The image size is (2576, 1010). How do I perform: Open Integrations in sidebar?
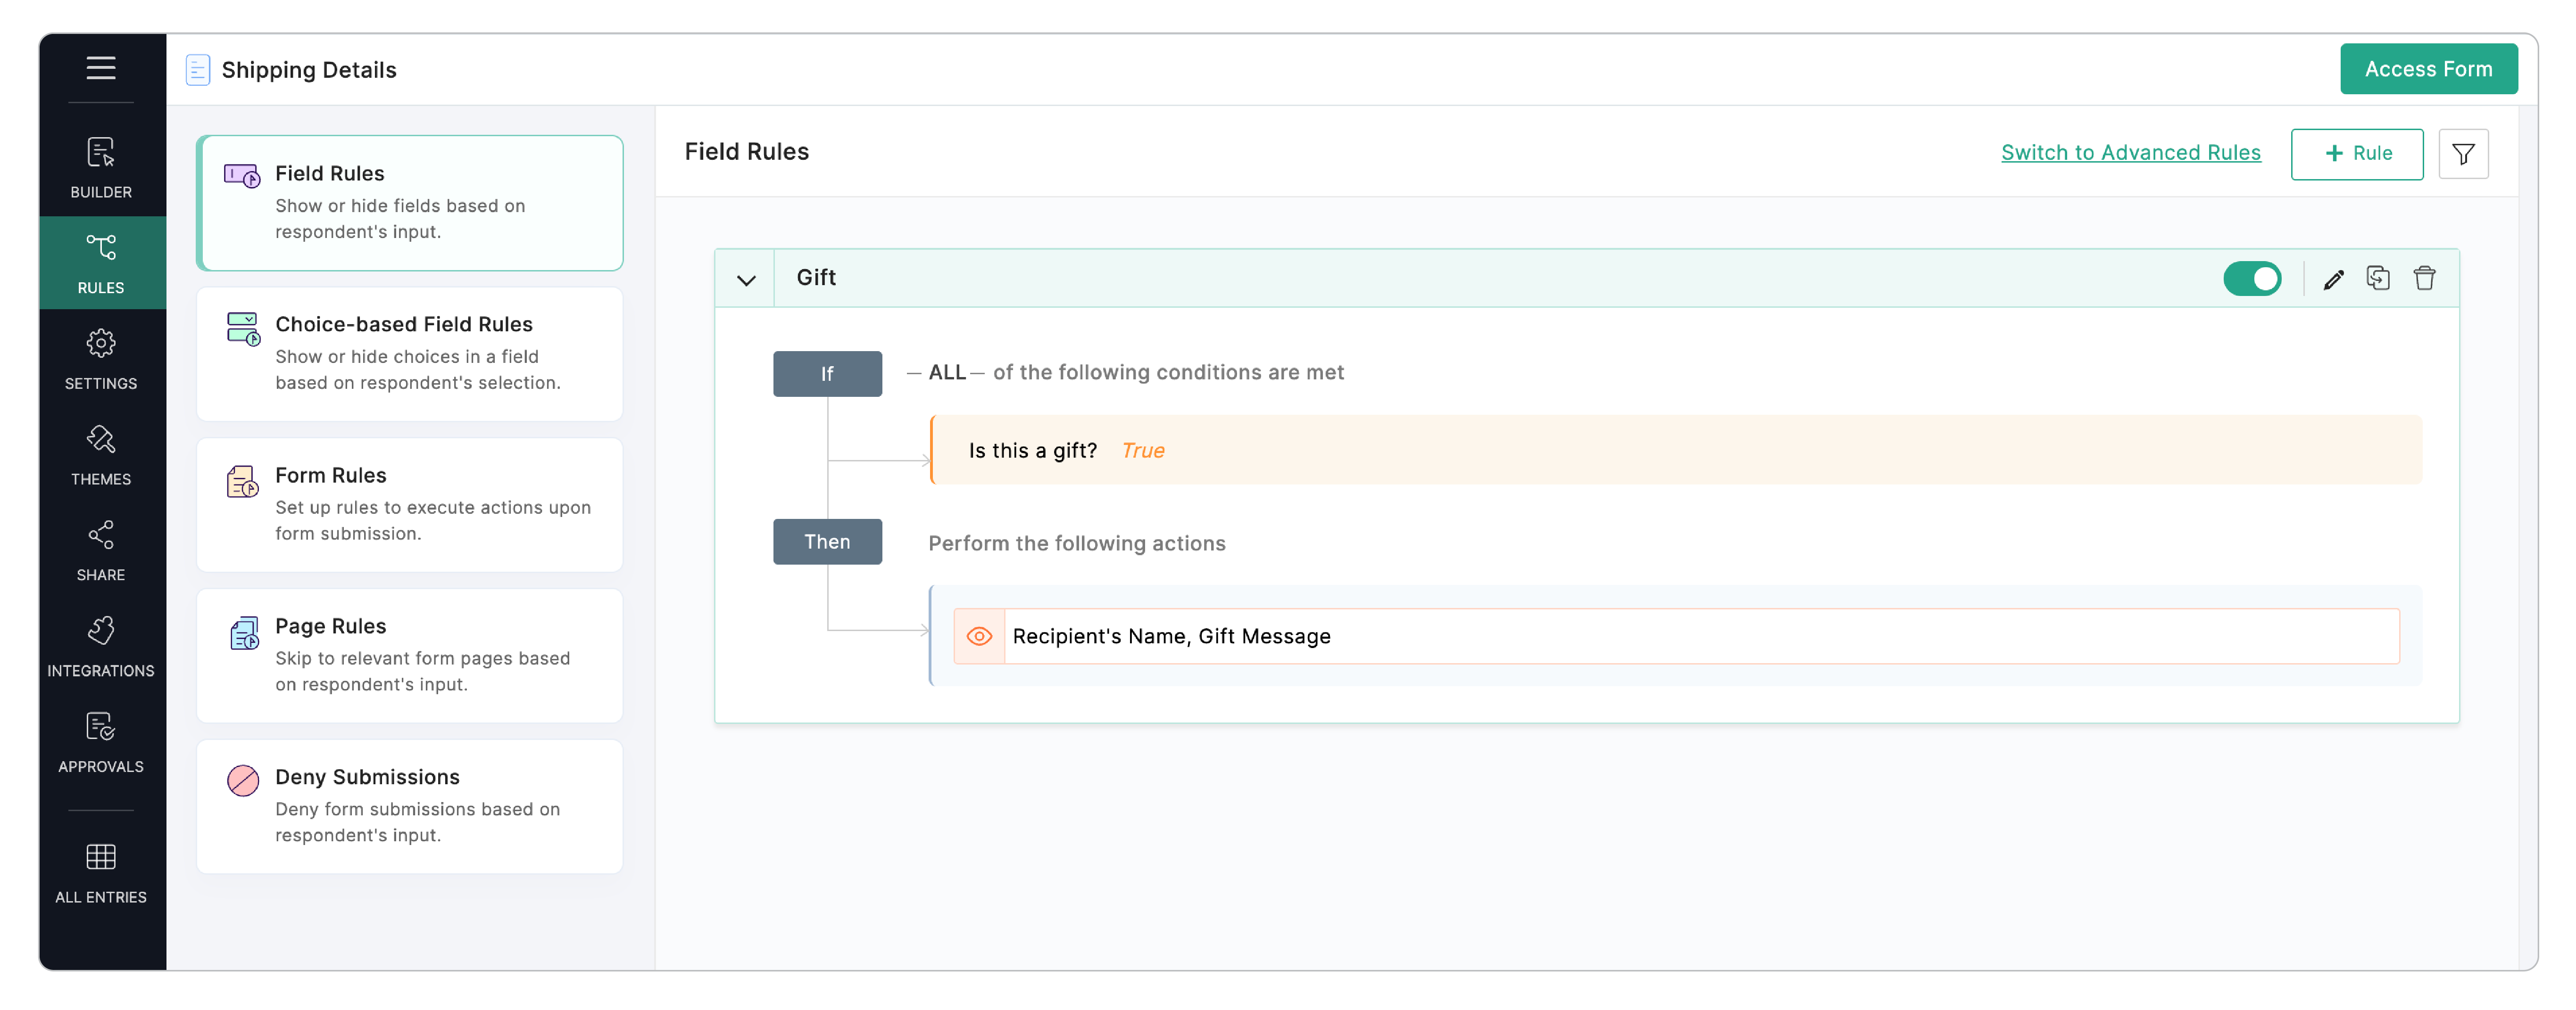(x=101, y=646)
